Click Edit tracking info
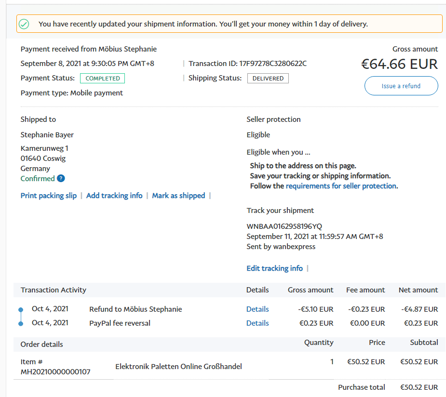The width and height of the screenshot is (446, 397). click(274, 268)
